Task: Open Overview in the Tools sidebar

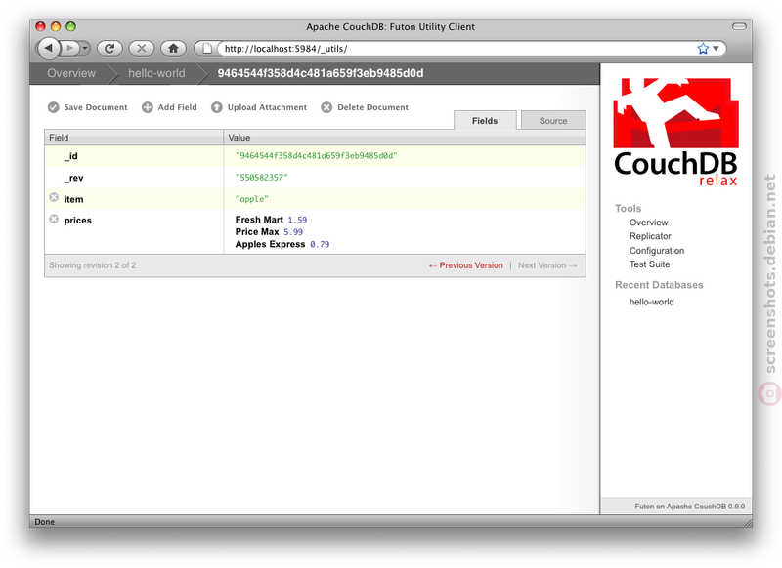Action: coord(648,223)
